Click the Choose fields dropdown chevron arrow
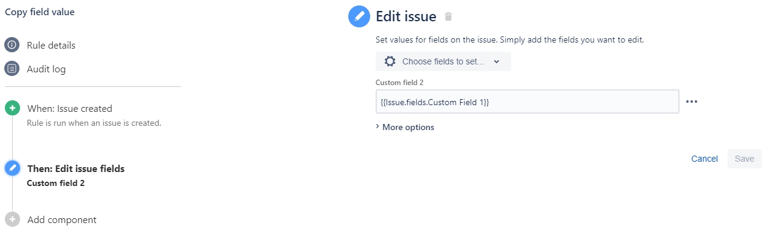The height and width of the screenshot is (248, 778). click(497, 61)
